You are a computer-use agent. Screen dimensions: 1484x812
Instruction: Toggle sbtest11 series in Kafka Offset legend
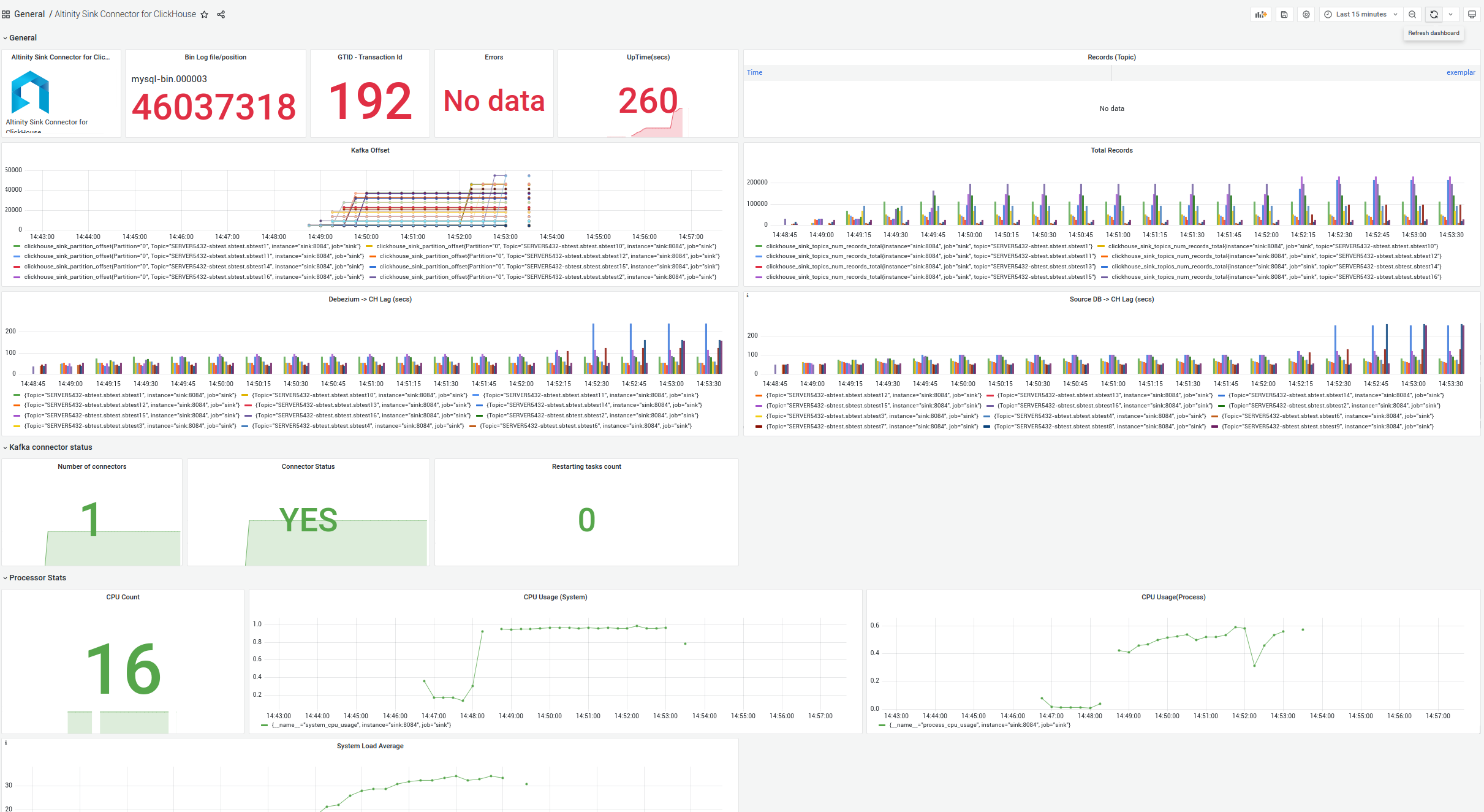[194, 256]
